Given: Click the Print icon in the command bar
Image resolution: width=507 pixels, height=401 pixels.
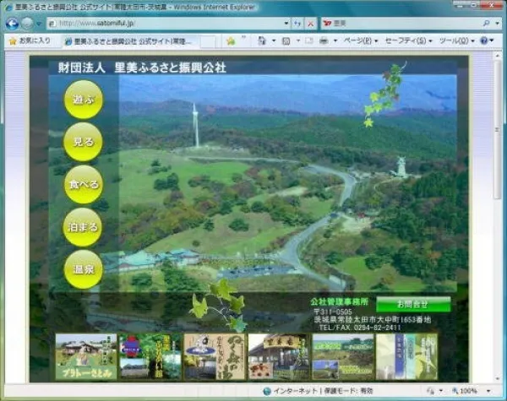Looking at the screenshot, I should [324, 41].
